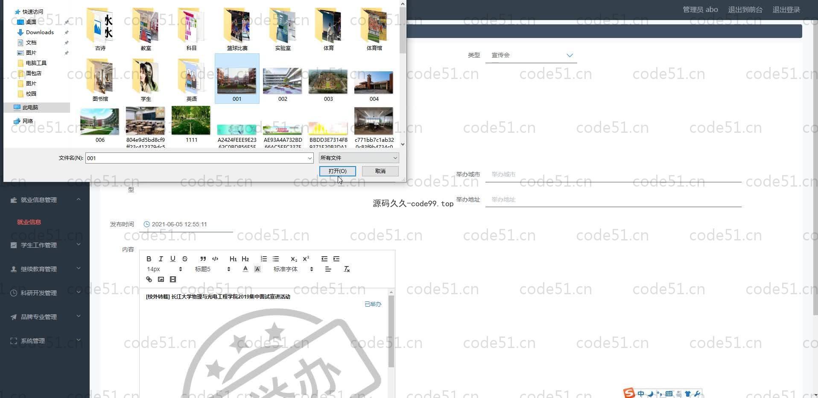Image resolution: width=818 pixels, height=398 pixels.
Task: Insert a bulleted unordered list
Action: [x=276, y=259]
